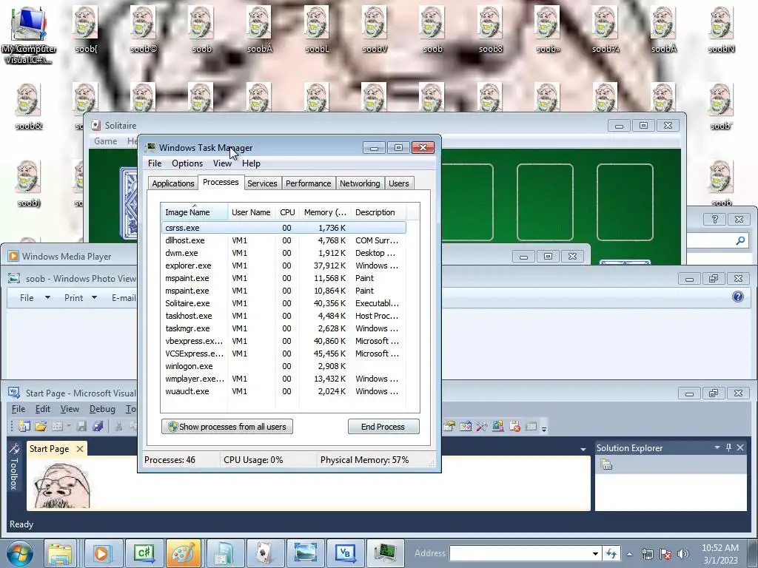Click Show processes from all users
758x568 pixels.
click(x=227, y=427)
